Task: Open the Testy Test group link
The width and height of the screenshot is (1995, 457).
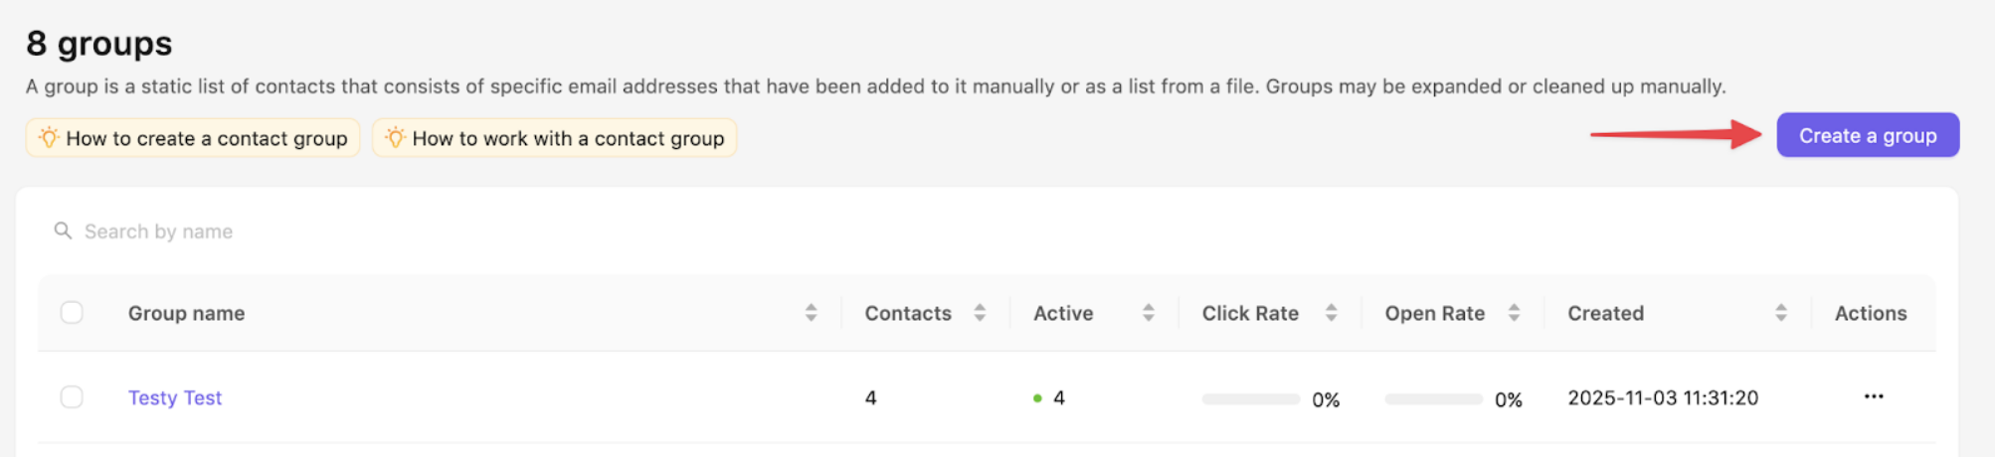Action: point(175,398)
